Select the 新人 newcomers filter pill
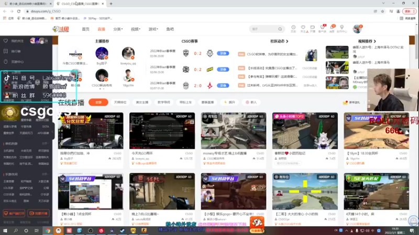419x235 pixels. point(251,102)
